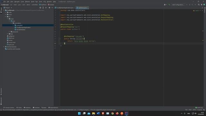This screenshot has height=116, width=206.
Task: Collapse the main folder arrow
Action: point(7,19)
